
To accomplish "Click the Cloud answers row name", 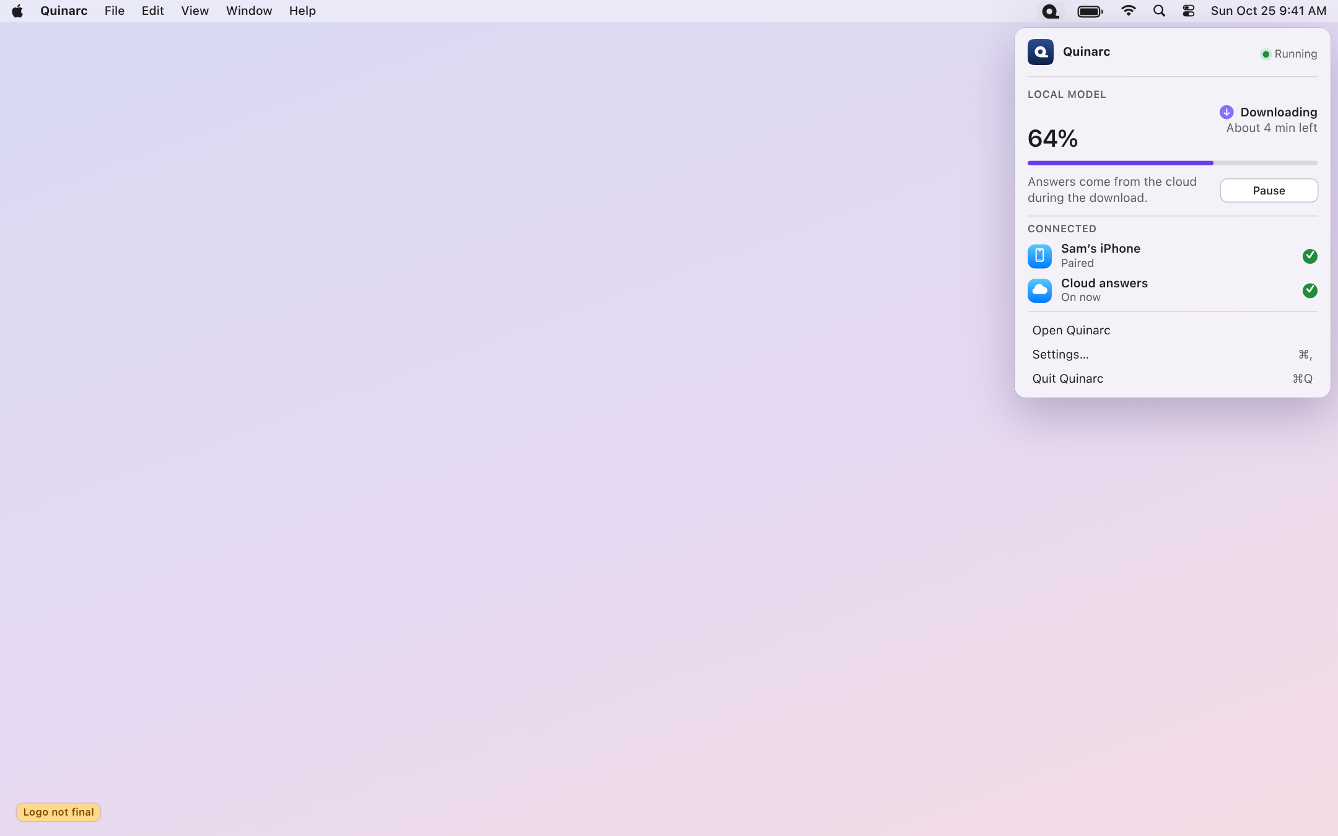I will pyautogui.click(x=1104, y=283).
